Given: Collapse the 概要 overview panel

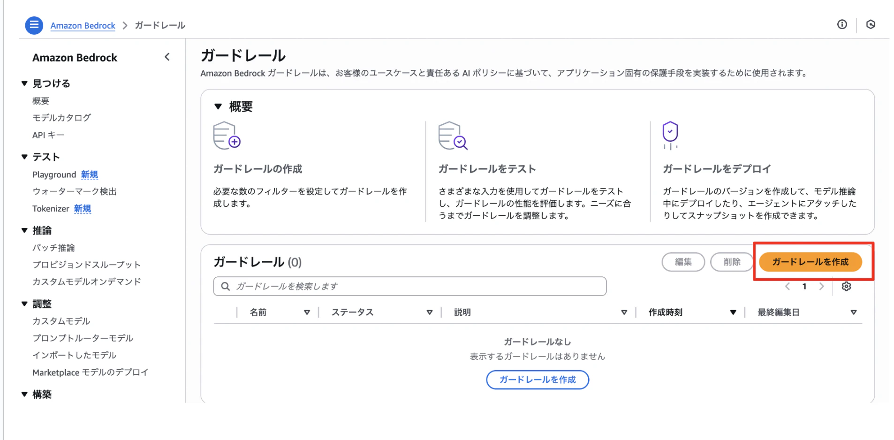Looking at the screenshot, I should (218, 106).
